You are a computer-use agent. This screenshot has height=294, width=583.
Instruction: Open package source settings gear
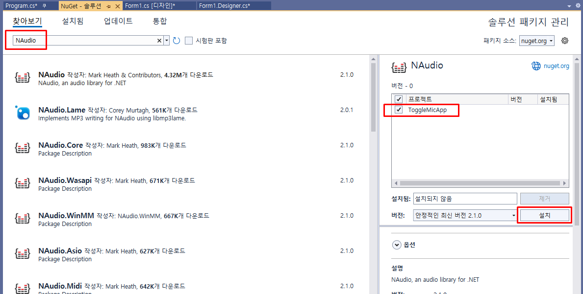tap(565, 41)
